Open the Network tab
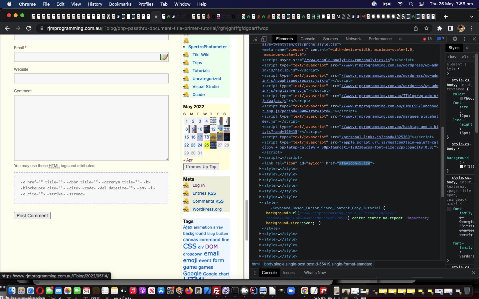The width and height of the screenshot is (479, 299). pyautogui.click(x=353, y=39)
